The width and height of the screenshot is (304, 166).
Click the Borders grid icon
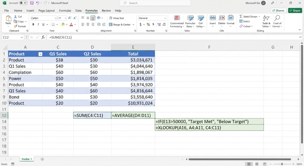coord(53,24)
